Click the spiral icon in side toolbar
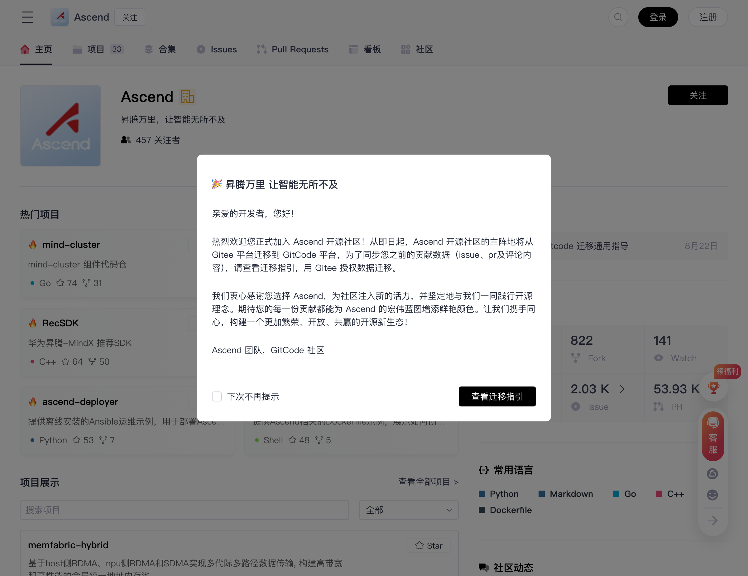The image size is (748, 576). [x=712, y=473]
